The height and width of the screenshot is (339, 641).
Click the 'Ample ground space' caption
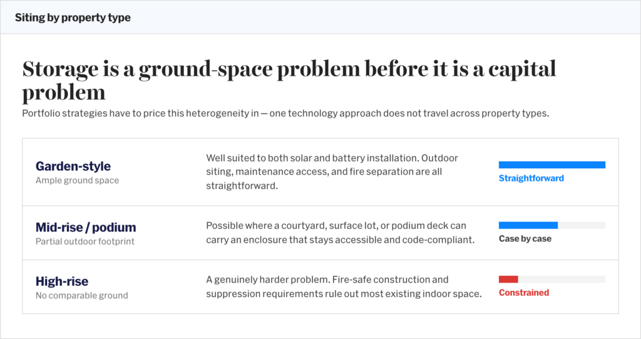coord(77,180)
